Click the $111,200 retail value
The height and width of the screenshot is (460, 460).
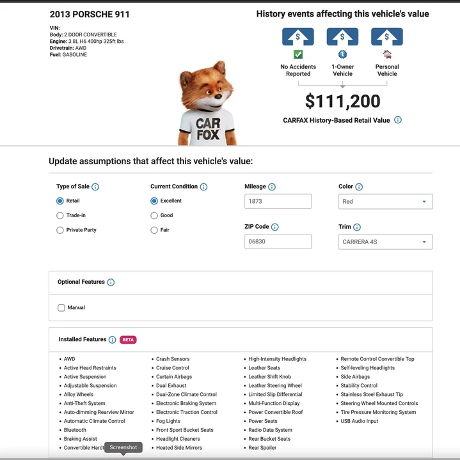342,102
